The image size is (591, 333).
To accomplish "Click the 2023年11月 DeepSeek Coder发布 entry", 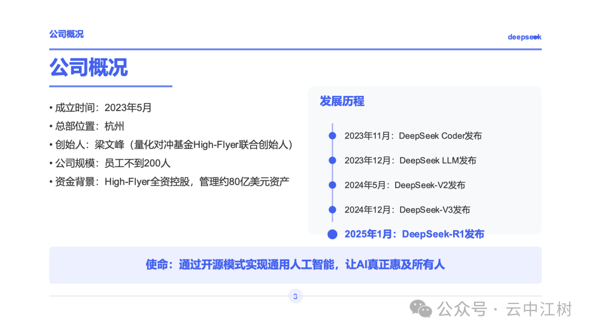I will pos(413,136).
